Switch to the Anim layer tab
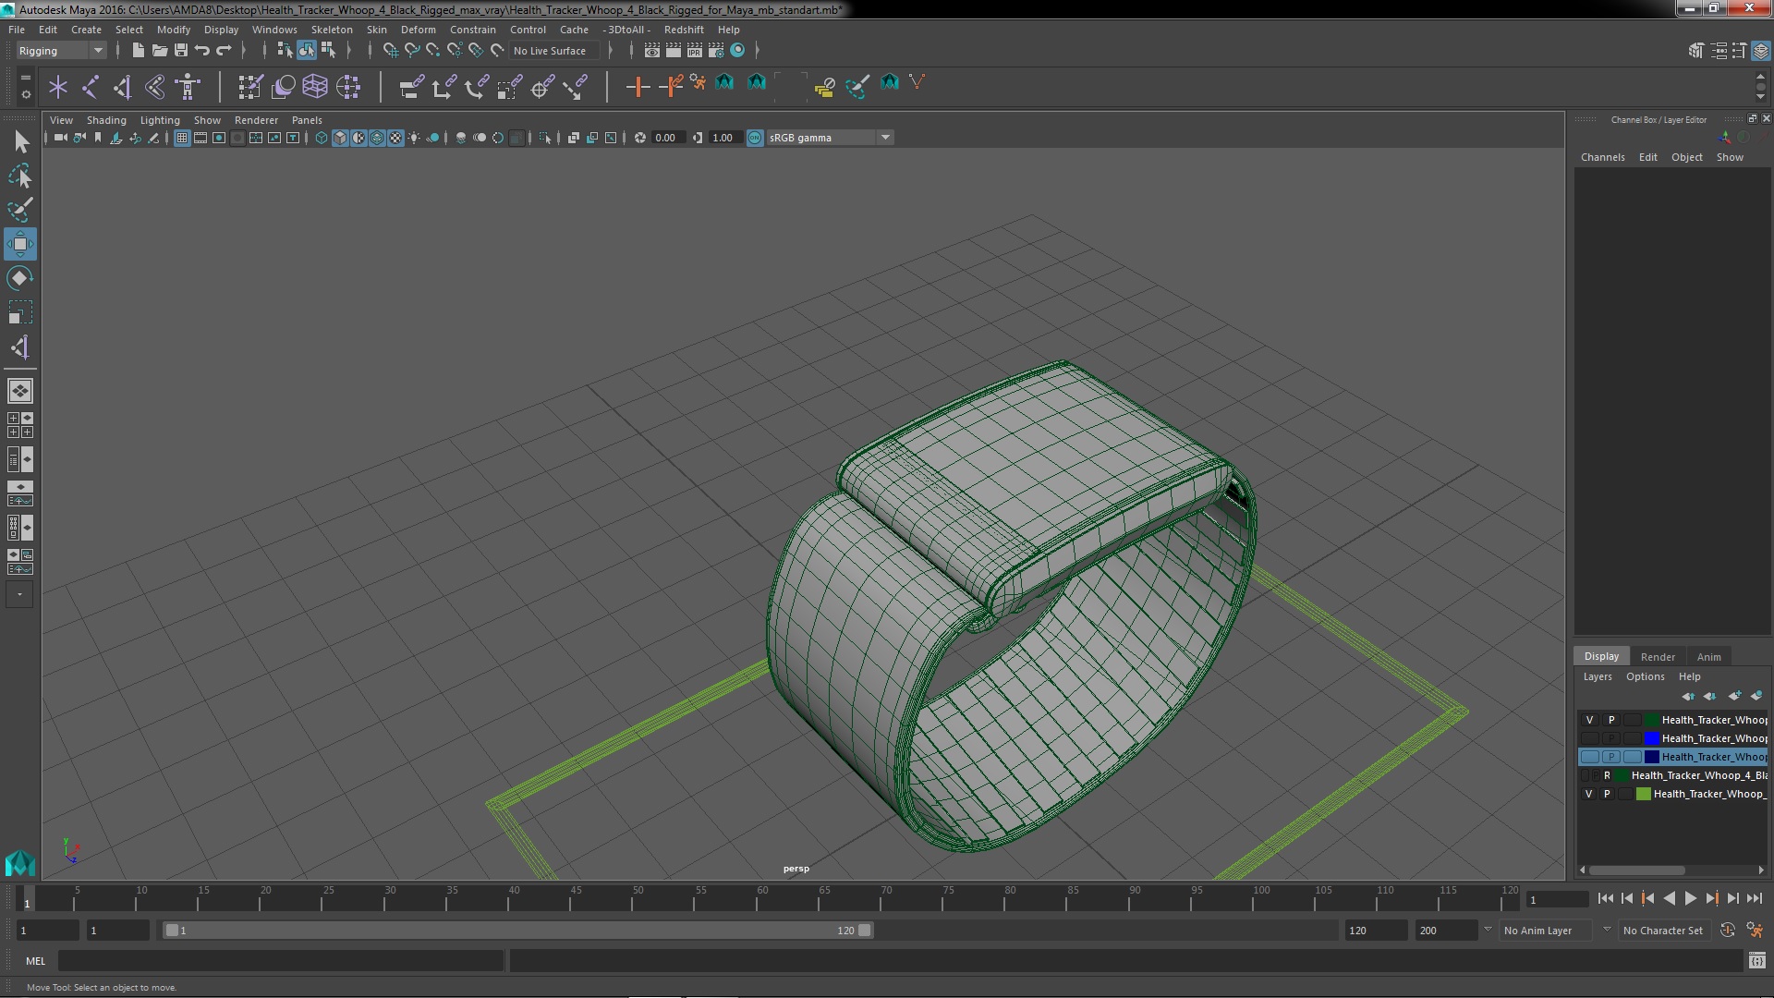The width and height of the screenshot is (1774, 998). pyautogui.click(x=1708, y=657)
